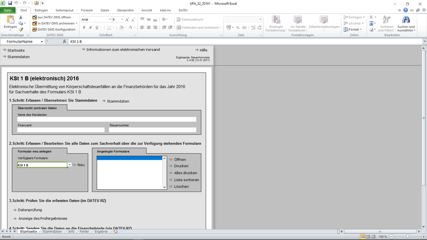The image size is (427, 240).
Task: Click the zoom slider handle
Action: [407, 237]
